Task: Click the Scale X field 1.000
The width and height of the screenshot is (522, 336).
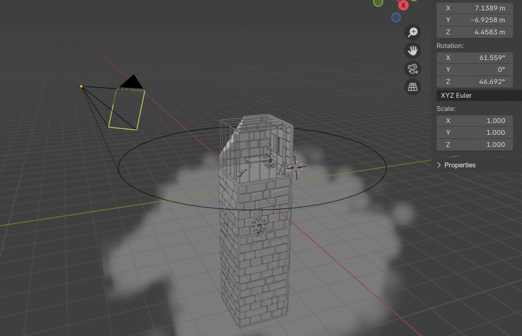Action: point(475,120)
